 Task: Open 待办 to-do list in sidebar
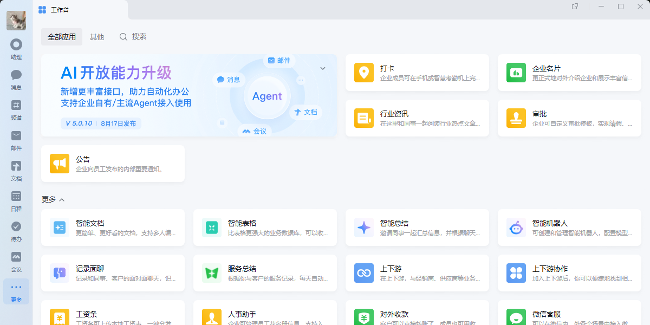[16, 231]
